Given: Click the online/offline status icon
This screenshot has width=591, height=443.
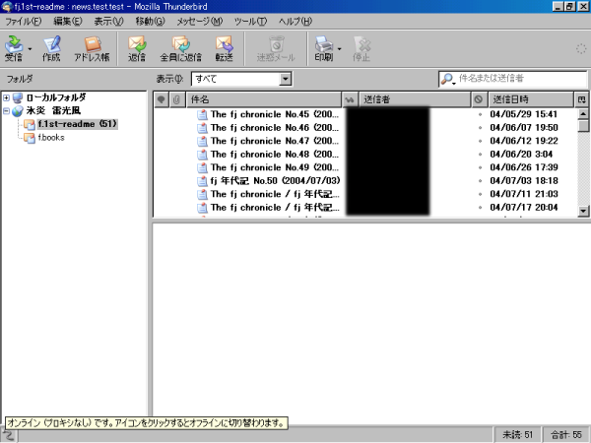Looking at the screenshot, I should point(8,435).
